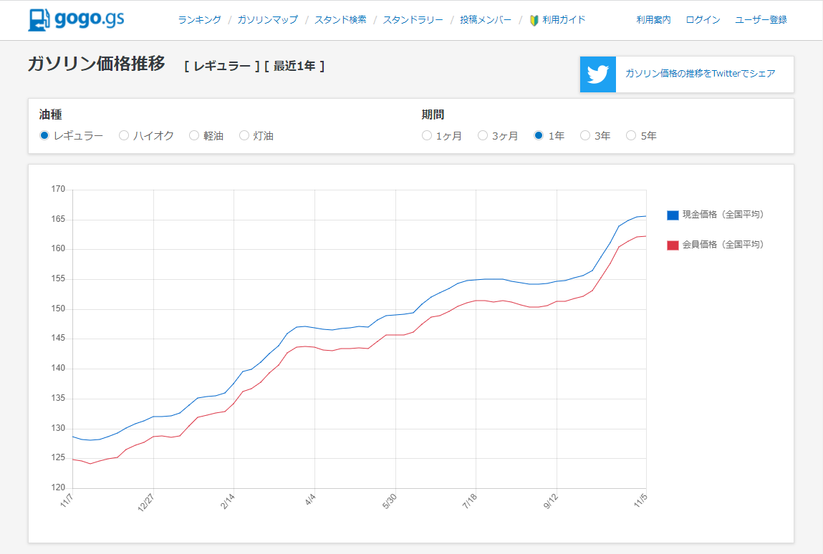This screenshot has height=554, width=823.
Task: Click the 12/27 x-axis date label
Action: pos(146,502)
